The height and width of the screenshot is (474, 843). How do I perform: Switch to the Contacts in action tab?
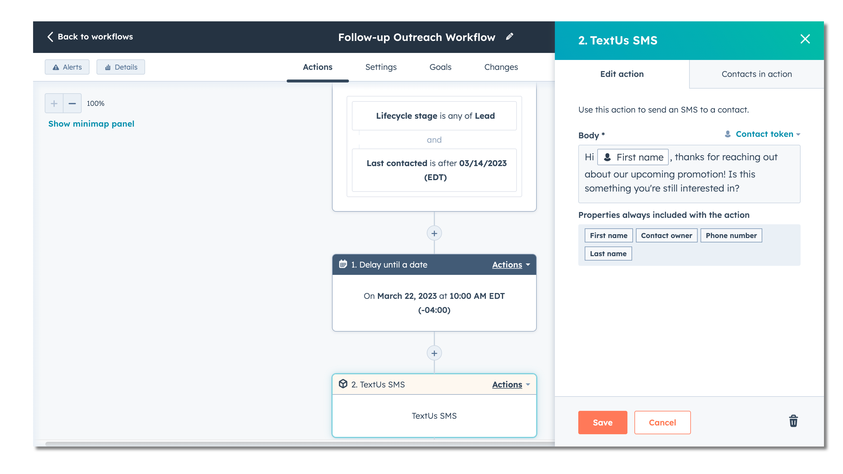(x=757, y=74)
